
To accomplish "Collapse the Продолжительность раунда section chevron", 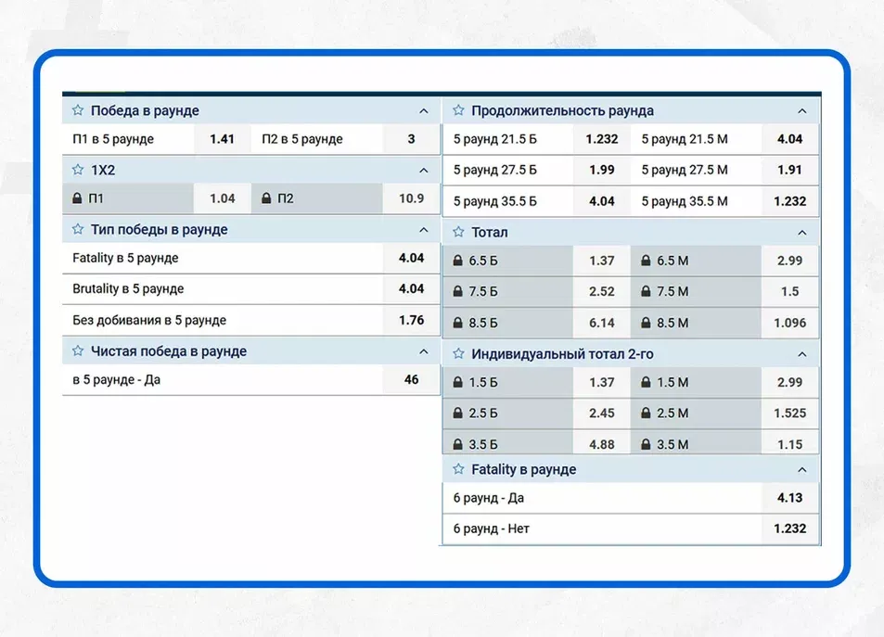I will 802,110.
